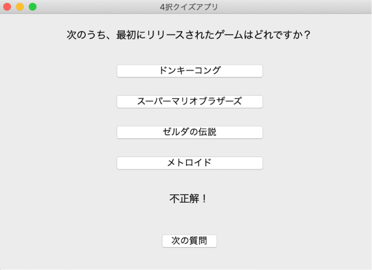Close the quiz window with red button
372x270 pixels.
click(x=7, y=7)
